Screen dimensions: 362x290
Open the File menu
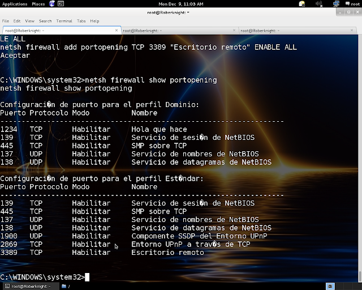(6, 21)
